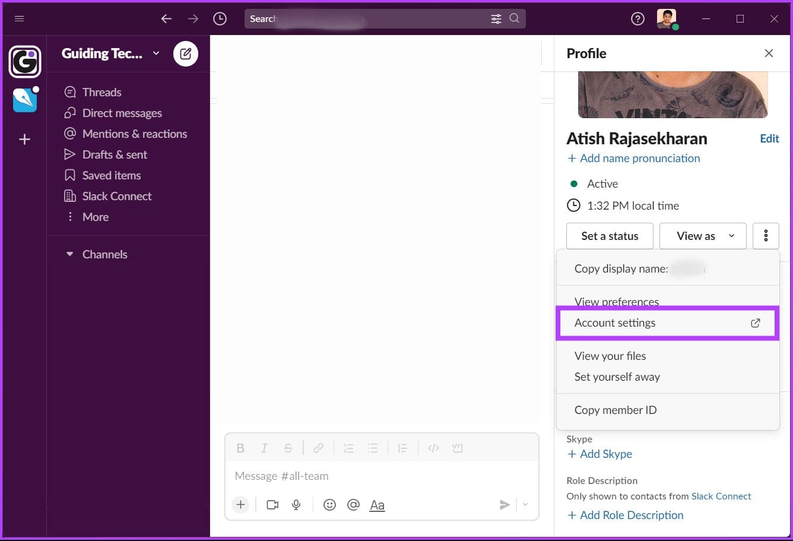Insert a bulleted list in the composer
Image resolution: width=793 pixels, height=541 pixels.
[372, 448]
